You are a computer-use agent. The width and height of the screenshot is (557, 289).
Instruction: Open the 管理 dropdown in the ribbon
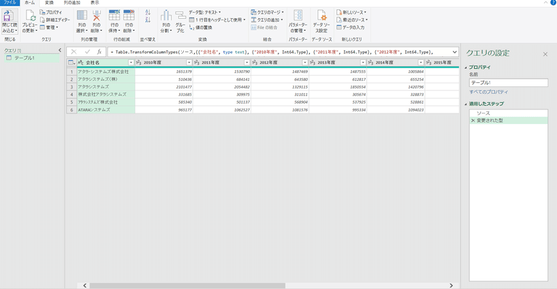point(49,27)
